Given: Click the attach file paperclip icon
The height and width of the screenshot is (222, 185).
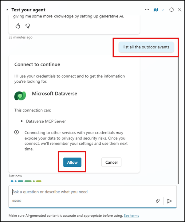Looking at the screenshot, I should coord(158,201).
